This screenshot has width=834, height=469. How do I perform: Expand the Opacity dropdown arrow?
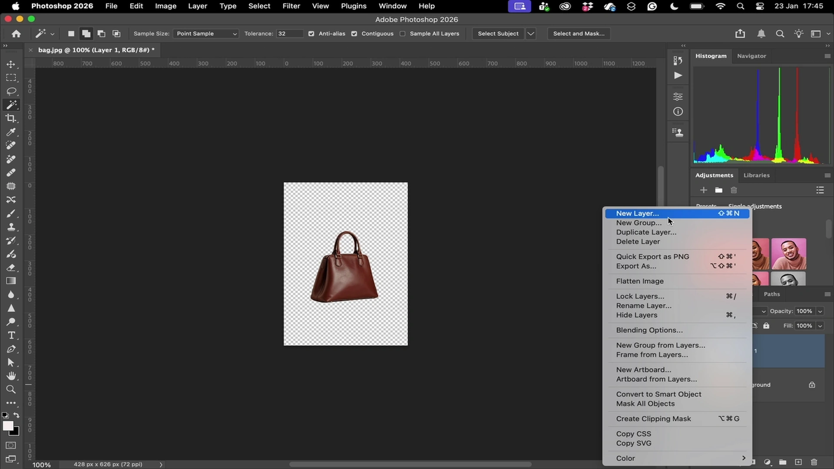pos(820,311)
